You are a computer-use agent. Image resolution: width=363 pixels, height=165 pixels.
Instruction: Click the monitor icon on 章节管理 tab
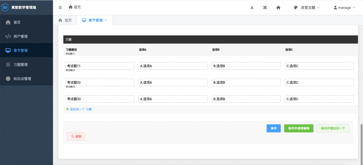pyautogui.click(x=84, y=20)
